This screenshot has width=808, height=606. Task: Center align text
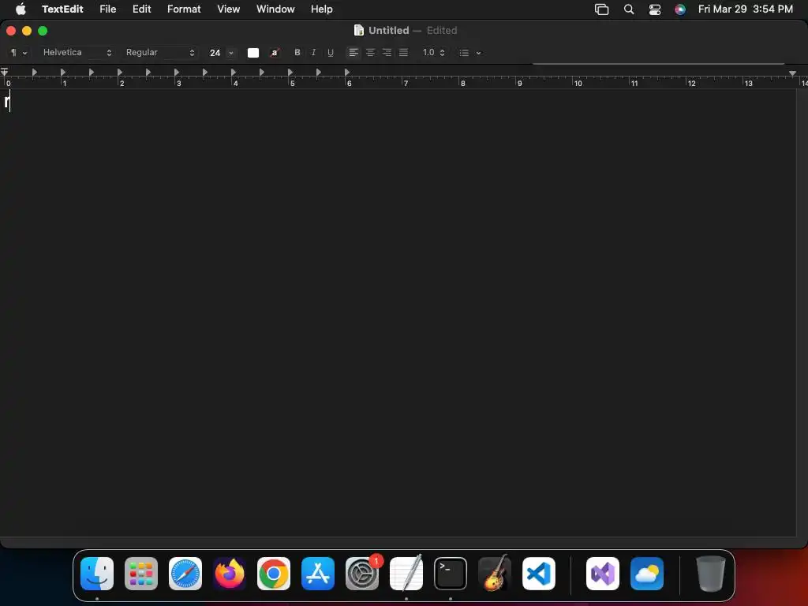(370, 53)
